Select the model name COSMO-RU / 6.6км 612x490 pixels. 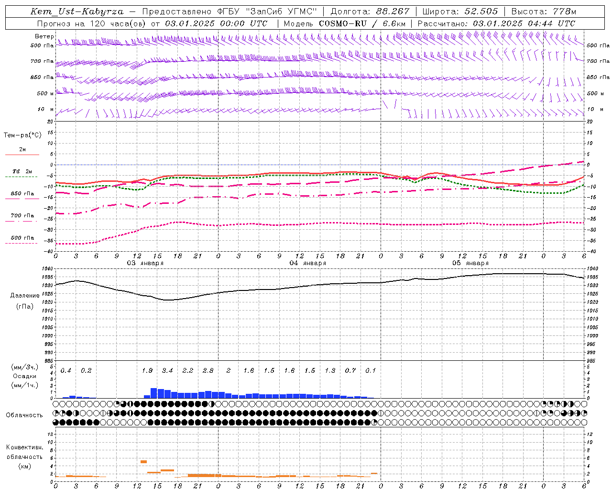coord(362,23)
